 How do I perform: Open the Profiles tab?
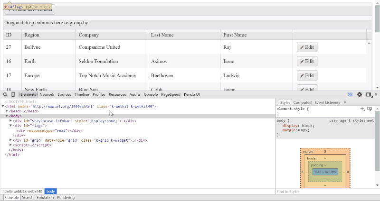[99, 94]
